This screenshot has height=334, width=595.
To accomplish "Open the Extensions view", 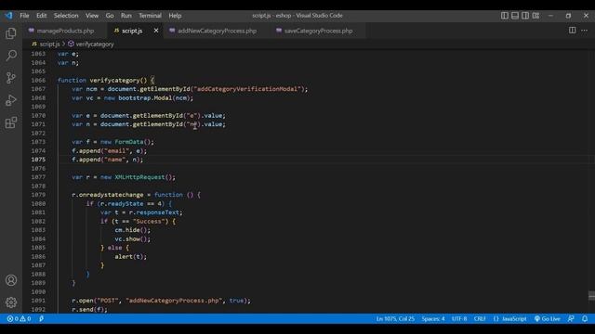I will pyautogui.click(x=11, y=122).
